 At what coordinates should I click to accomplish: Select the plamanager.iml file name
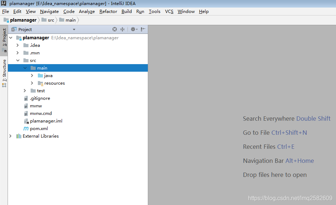click(46, 121)
